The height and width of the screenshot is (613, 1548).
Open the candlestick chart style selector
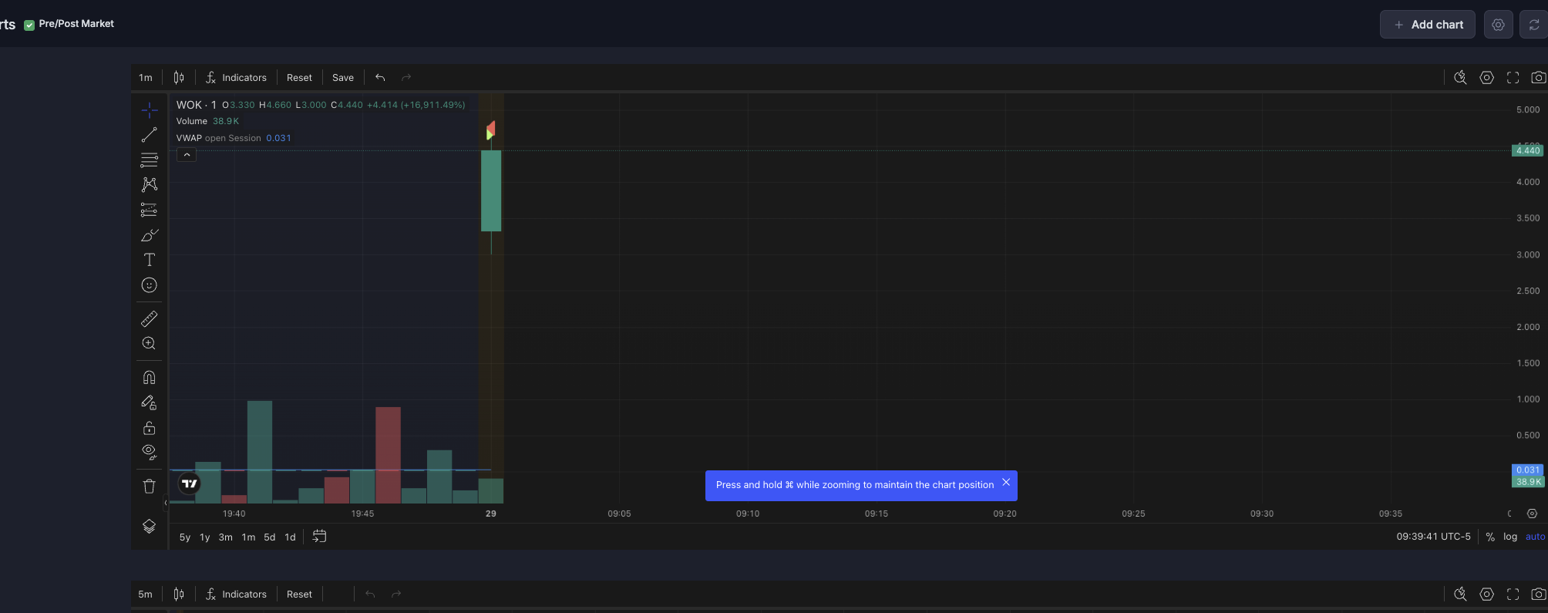tap(179, 77)
